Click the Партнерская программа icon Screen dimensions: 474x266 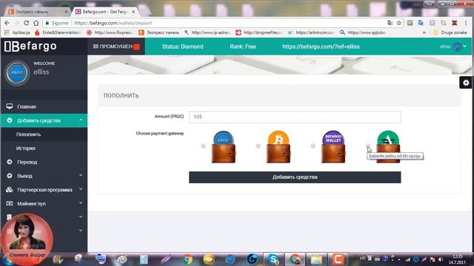[10, 190]
